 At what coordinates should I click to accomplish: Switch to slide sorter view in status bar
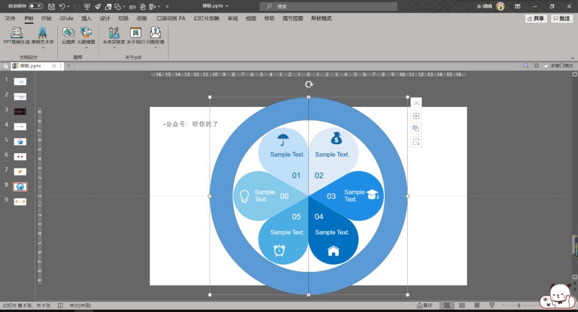click(462, 306)
